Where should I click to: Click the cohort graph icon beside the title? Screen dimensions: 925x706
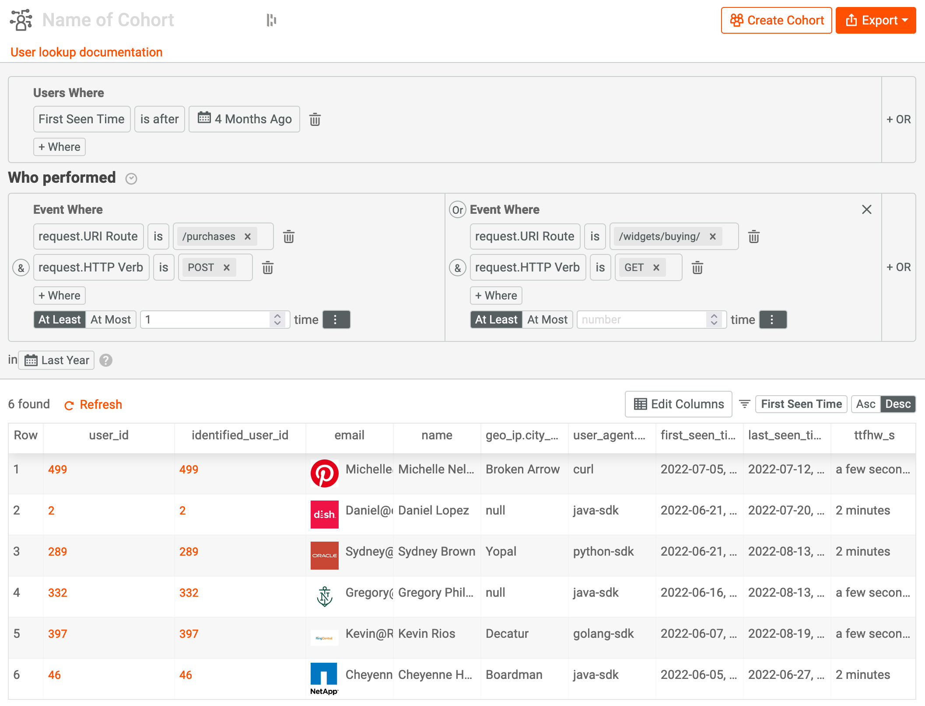[x=20, y=20]
